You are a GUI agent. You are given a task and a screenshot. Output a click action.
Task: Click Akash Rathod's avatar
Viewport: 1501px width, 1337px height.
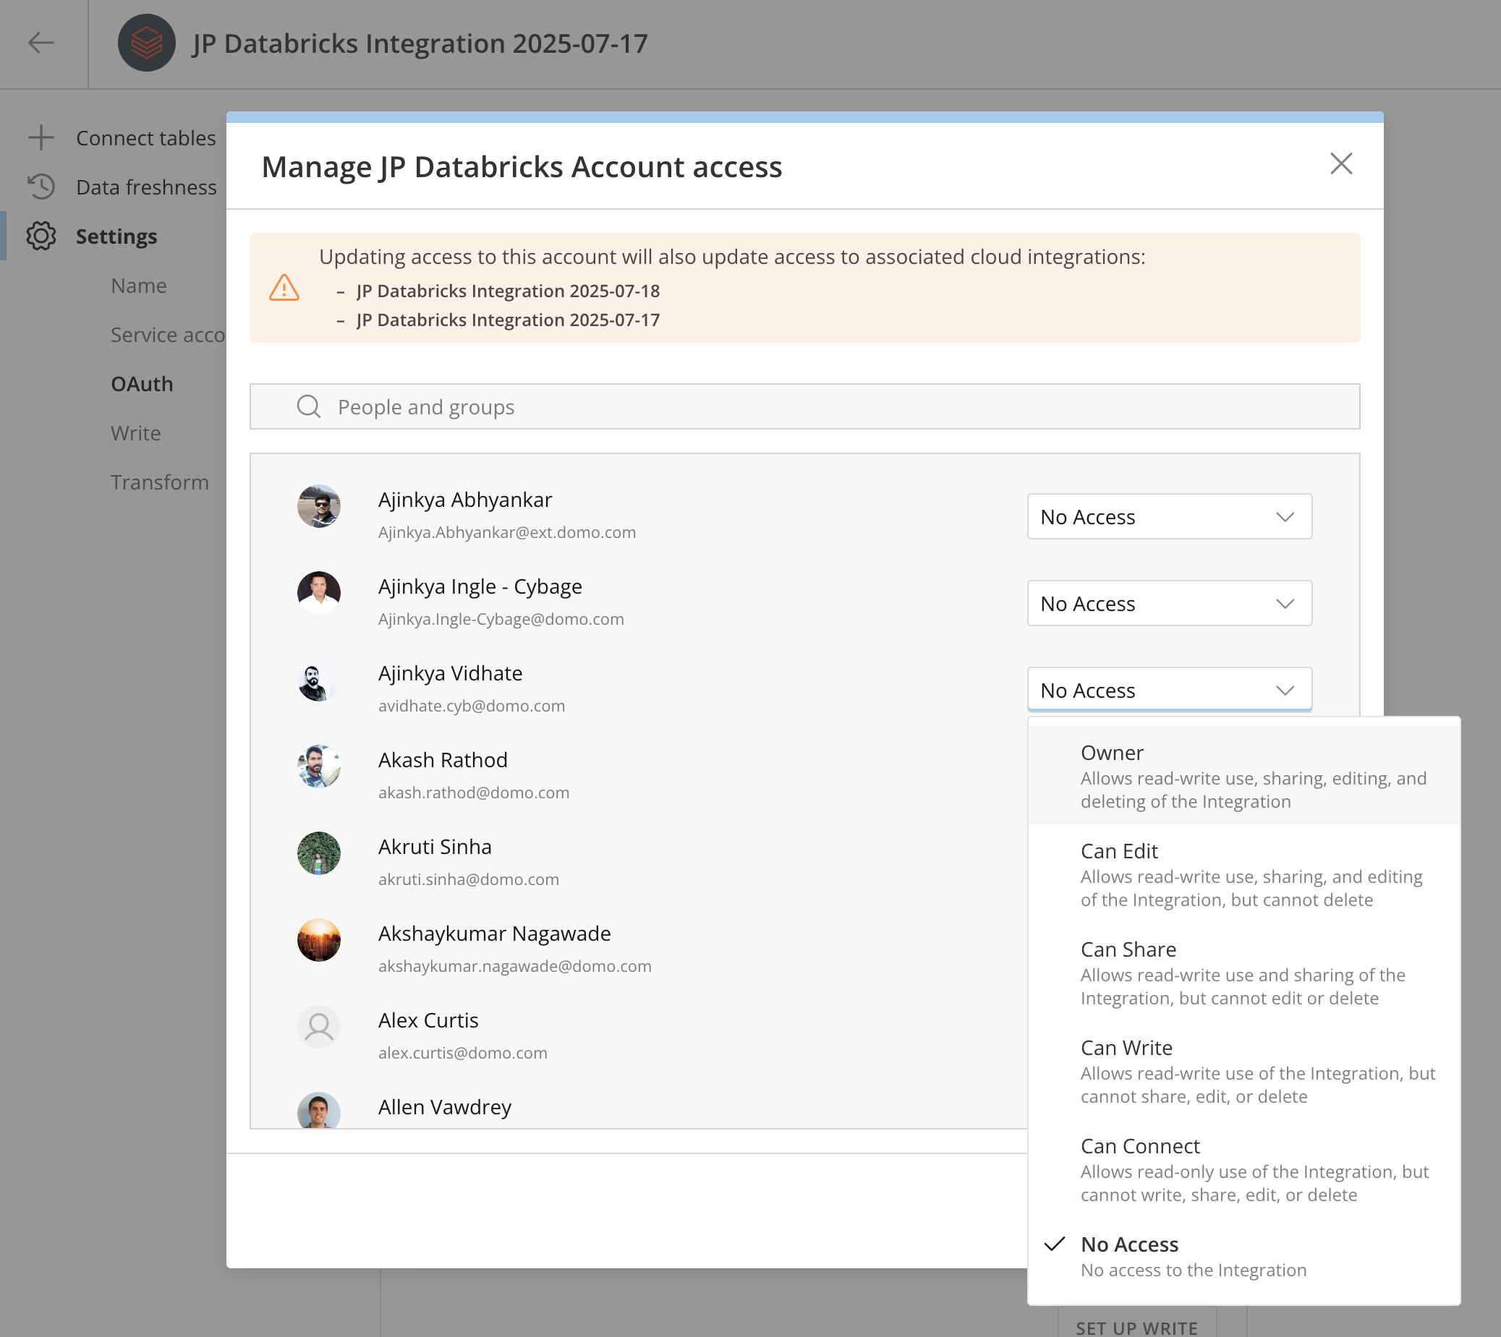point(319,766)
